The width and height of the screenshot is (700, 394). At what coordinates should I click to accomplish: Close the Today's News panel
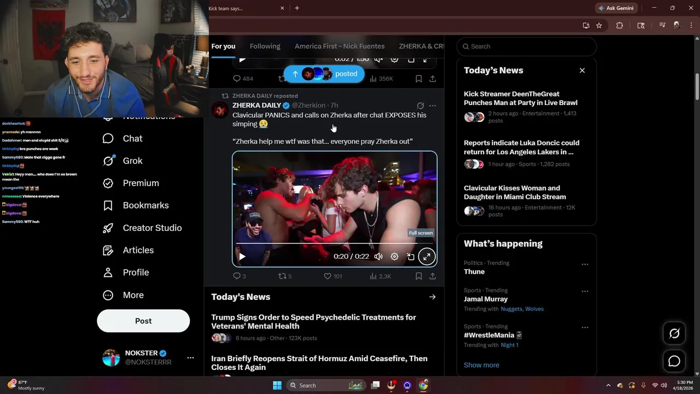coord(582,71)
